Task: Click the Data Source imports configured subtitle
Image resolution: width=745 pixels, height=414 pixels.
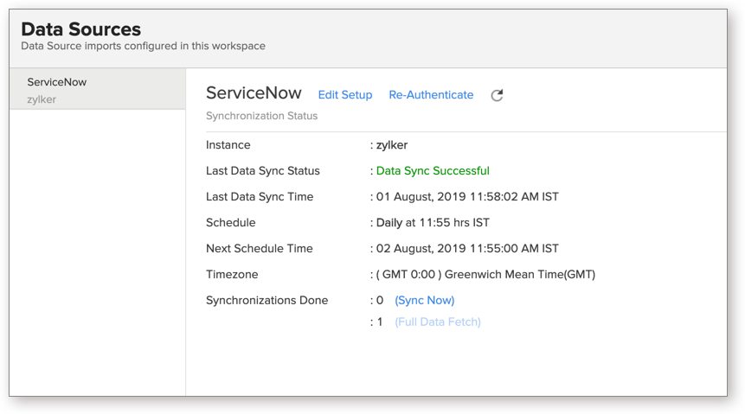Action: click(143, 46)
